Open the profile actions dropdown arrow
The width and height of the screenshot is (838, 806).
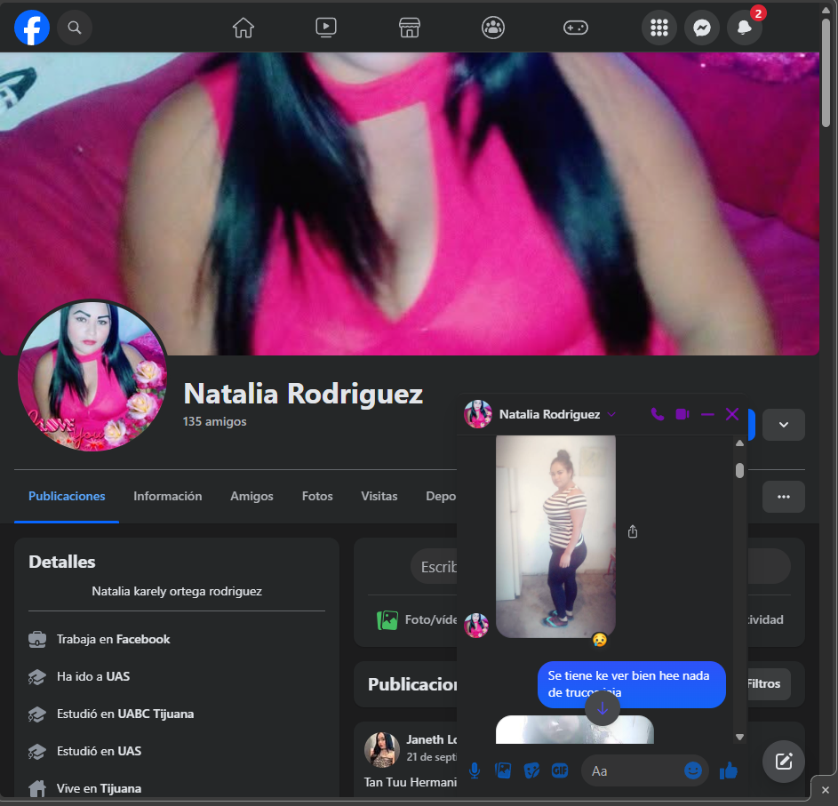coord(783,425)
